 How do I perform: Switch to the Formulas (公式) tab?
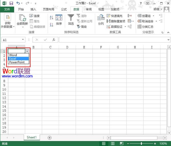click(64, 9)
